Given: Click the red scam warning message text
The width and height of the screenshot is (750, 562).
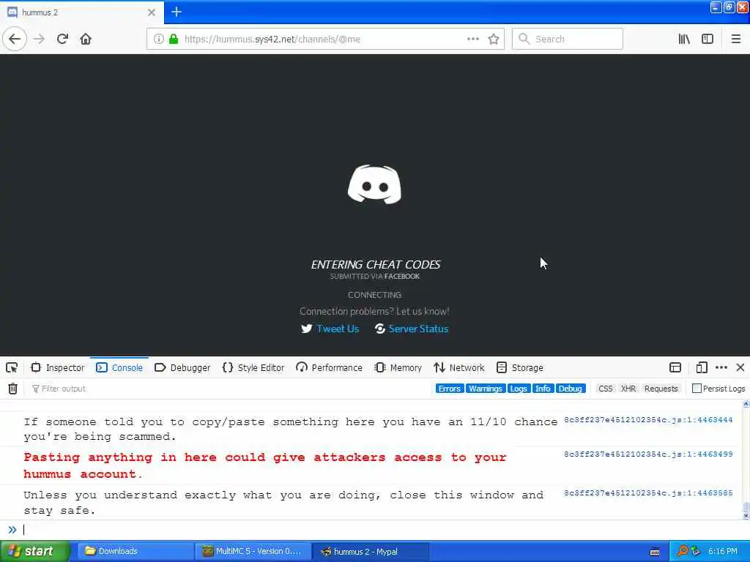Looking at the screenshot, I should (x=264, y=465).
